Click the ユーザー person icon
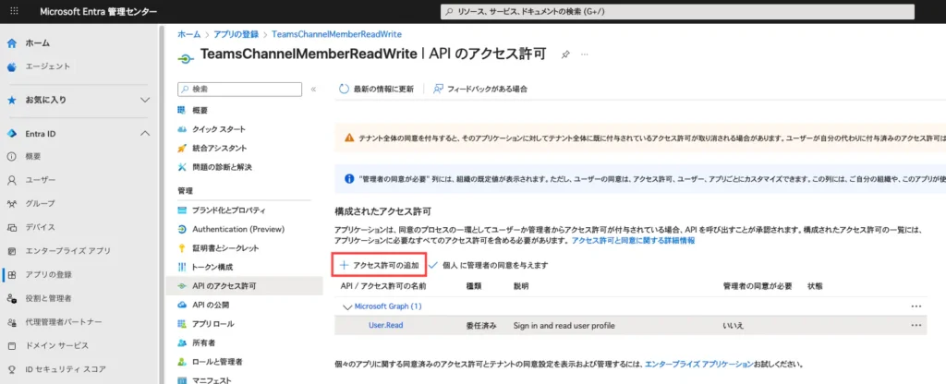This screenshot has width=946, height=384. [x=11, y=180]
